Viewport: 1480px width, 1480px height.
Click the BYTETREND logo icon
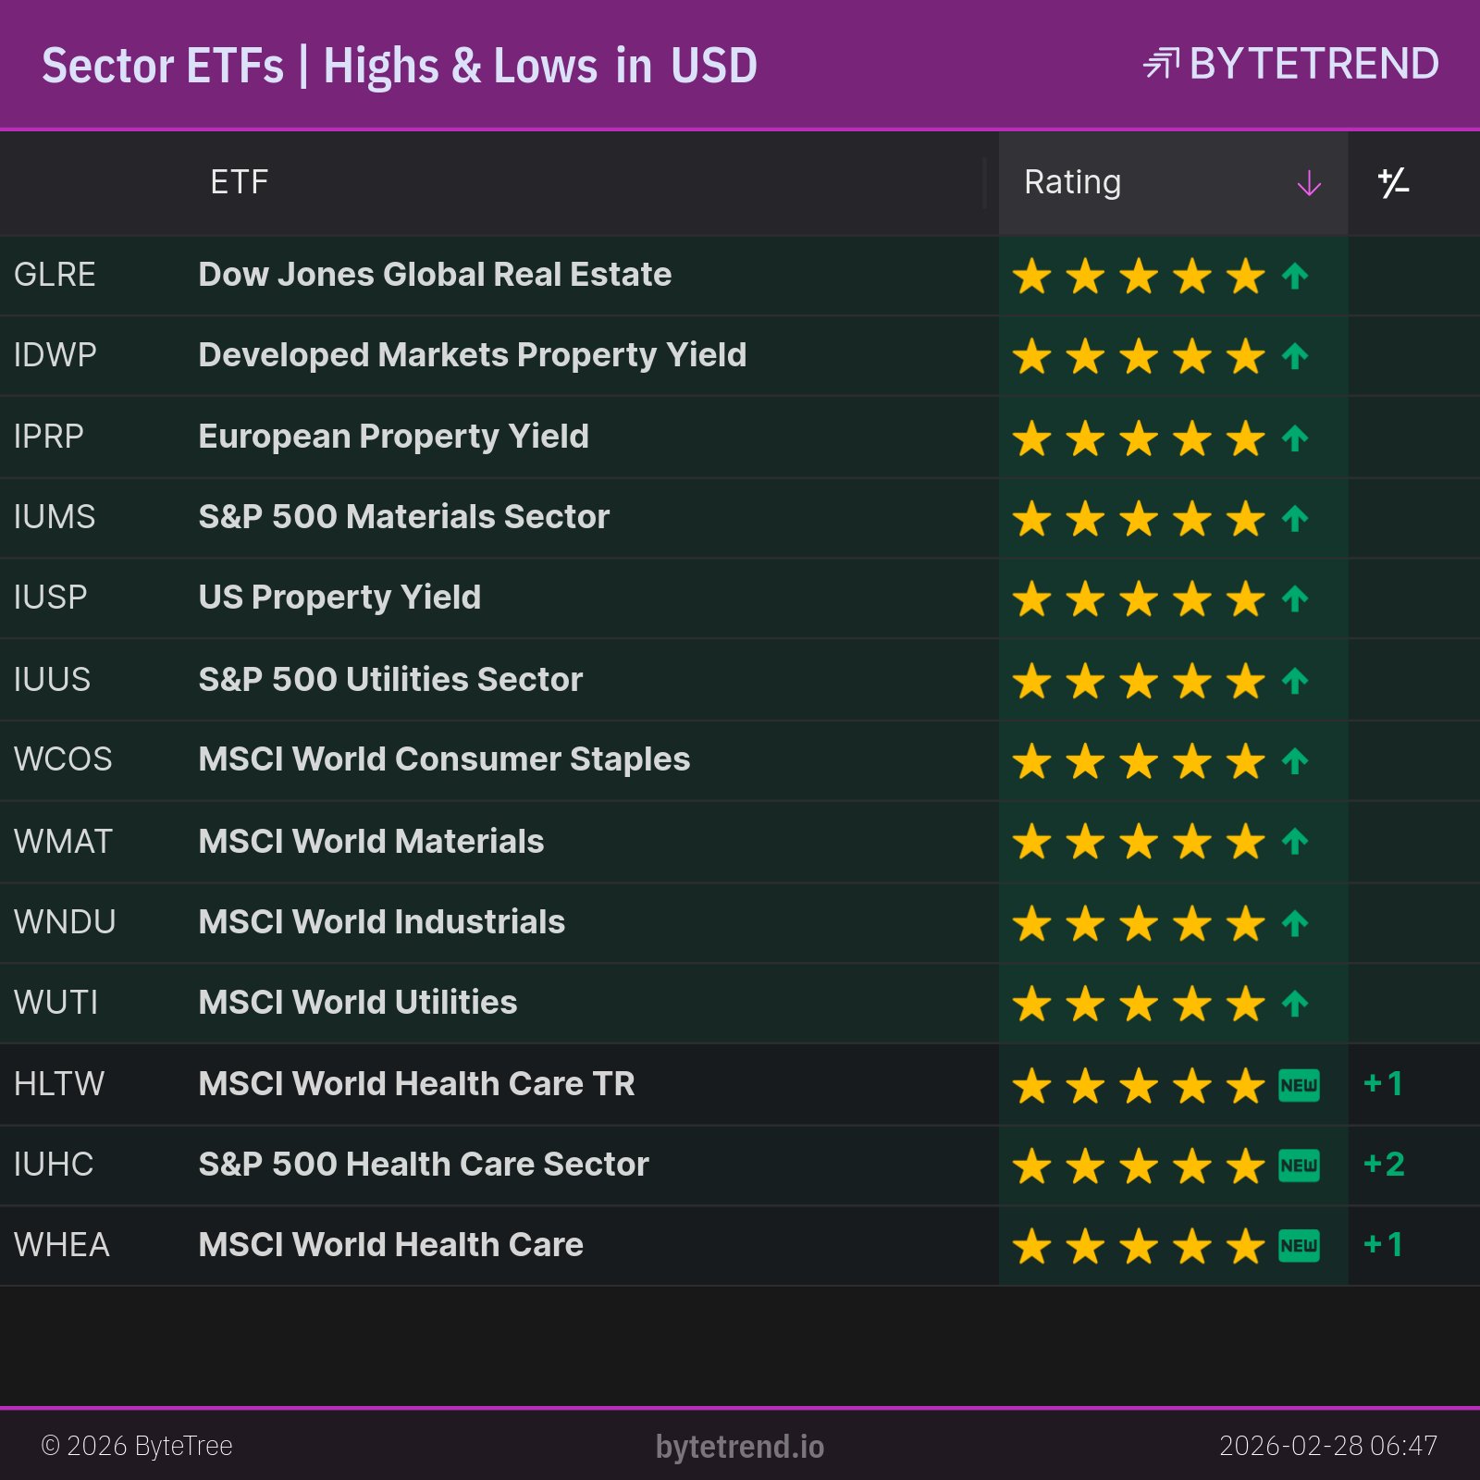1161,64
